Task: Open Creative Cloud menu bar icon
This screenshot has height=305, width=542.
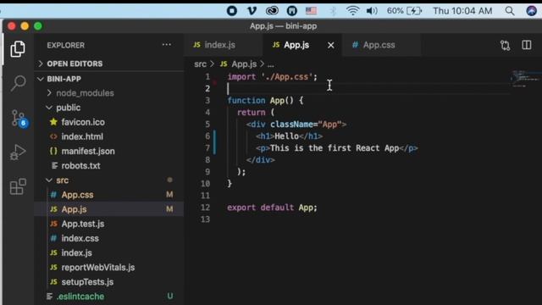Action: [272, 11]
